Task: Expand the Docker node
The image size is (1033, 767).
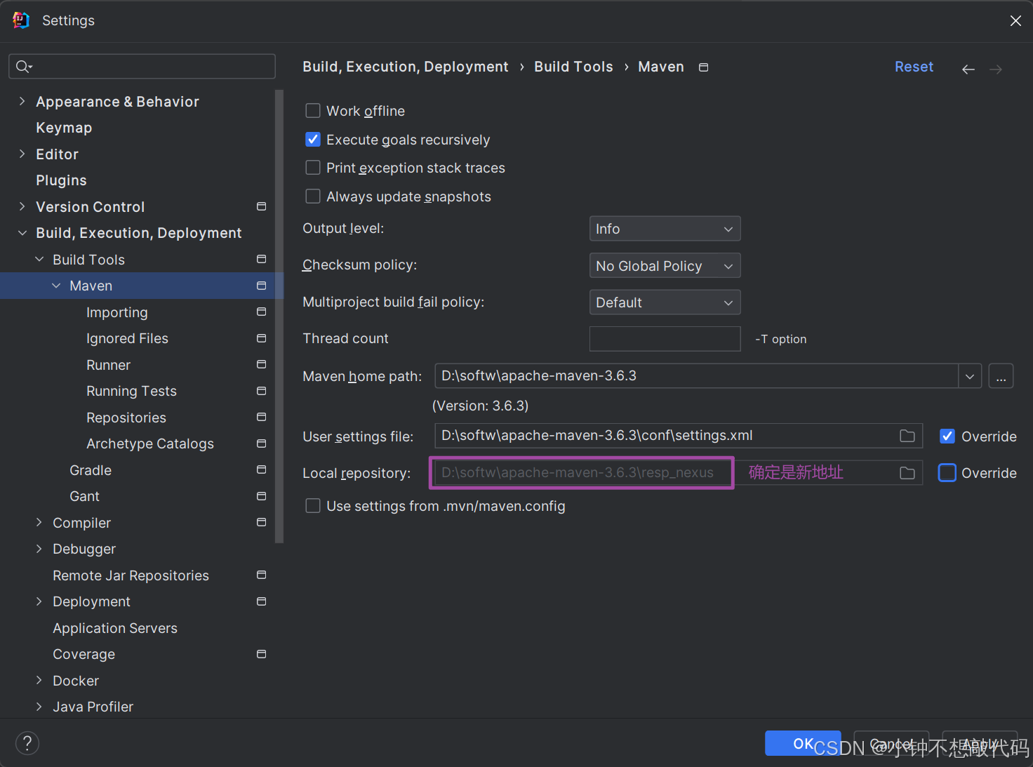Action: 39,680
